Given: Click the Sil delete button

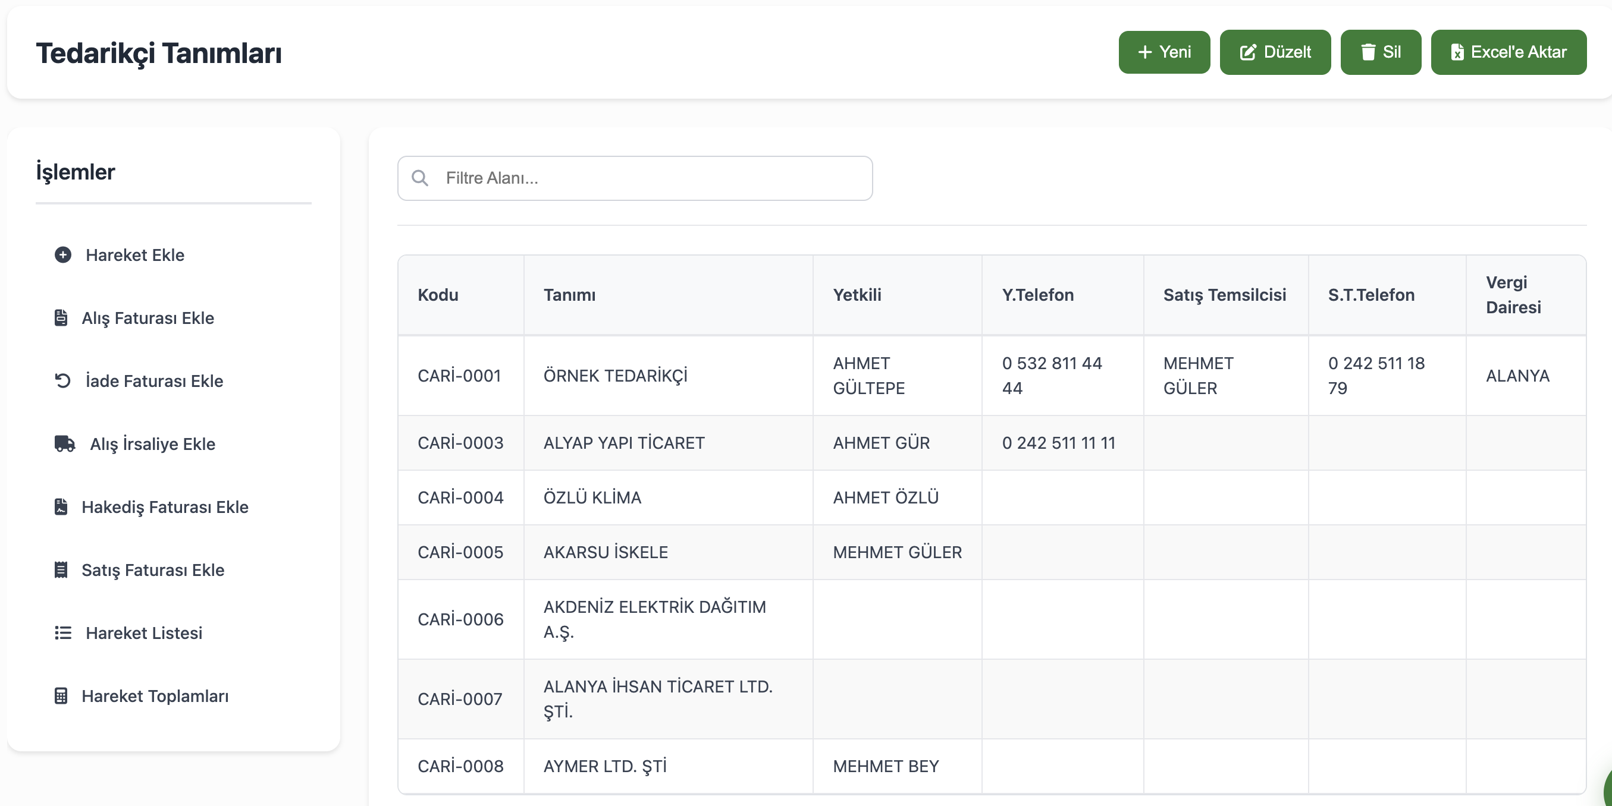Looking at the screenshot, I should (x=1380, y=52).
